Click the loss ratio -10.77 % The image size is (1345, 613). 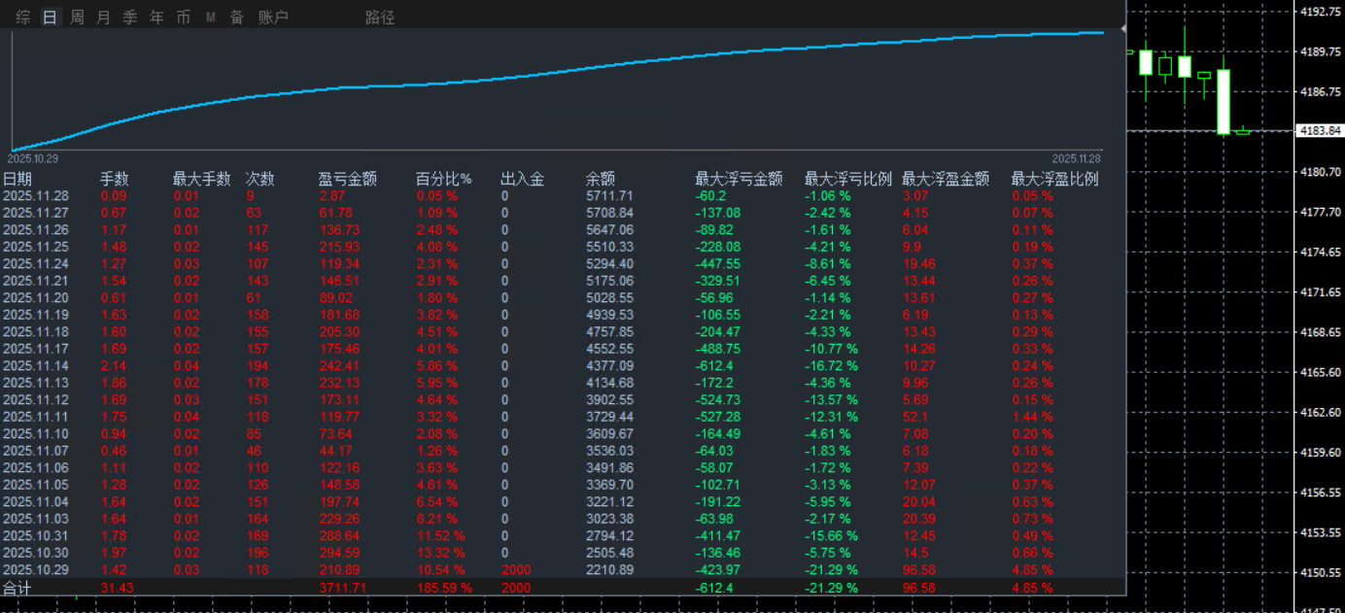coord(831,349)
